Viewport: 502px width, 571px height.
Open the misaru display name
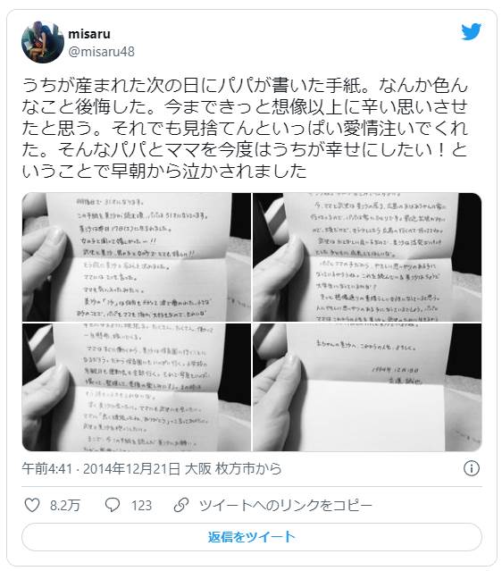89,34
